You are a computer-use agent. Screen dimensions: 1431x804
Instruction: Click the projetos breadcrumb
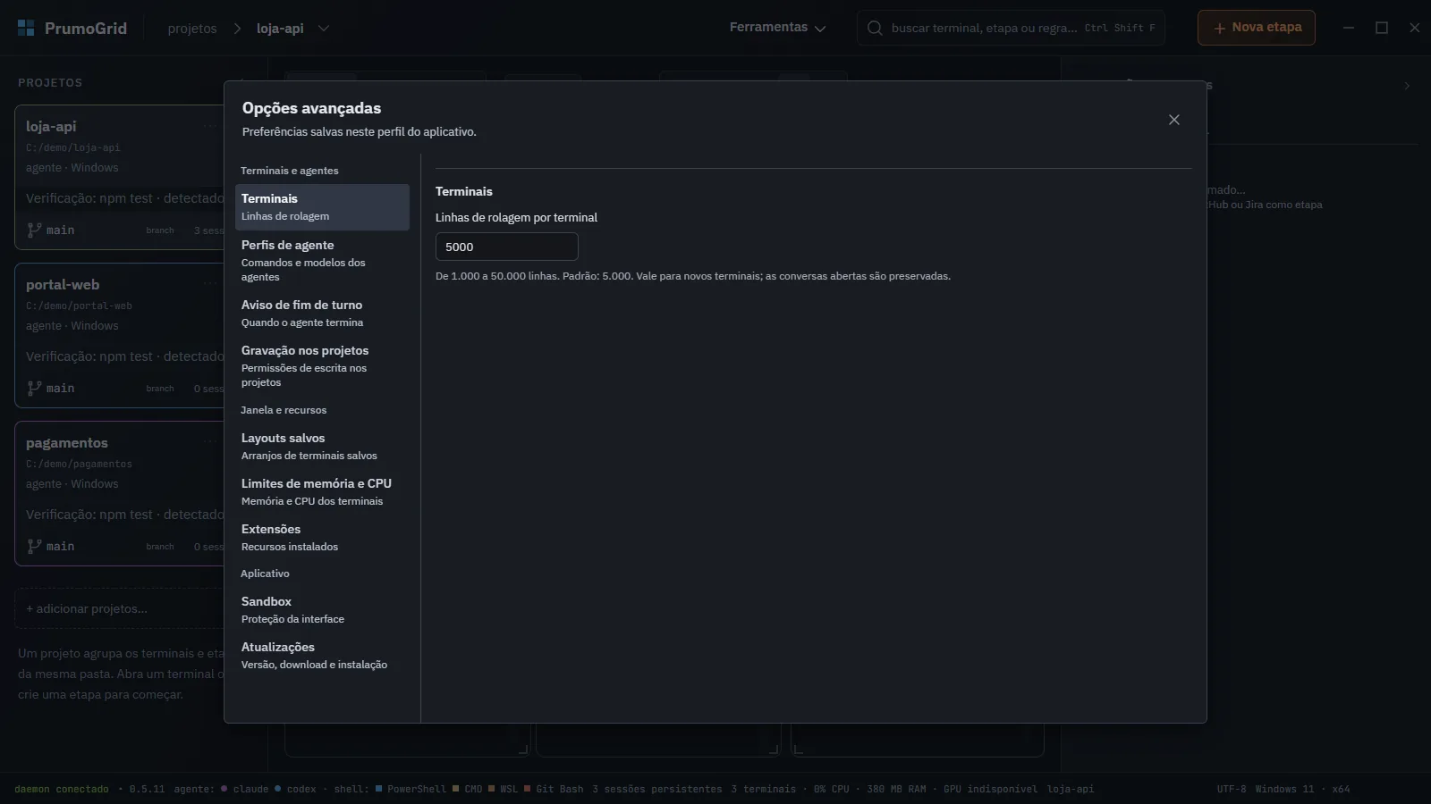click(192, 29)
